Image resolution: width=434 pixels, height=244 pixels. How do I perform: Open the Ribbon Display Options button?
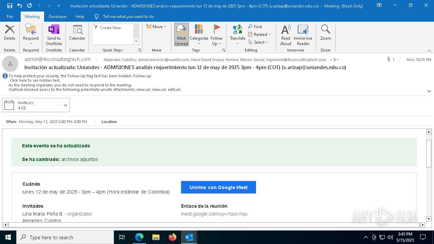click(379, 5)
